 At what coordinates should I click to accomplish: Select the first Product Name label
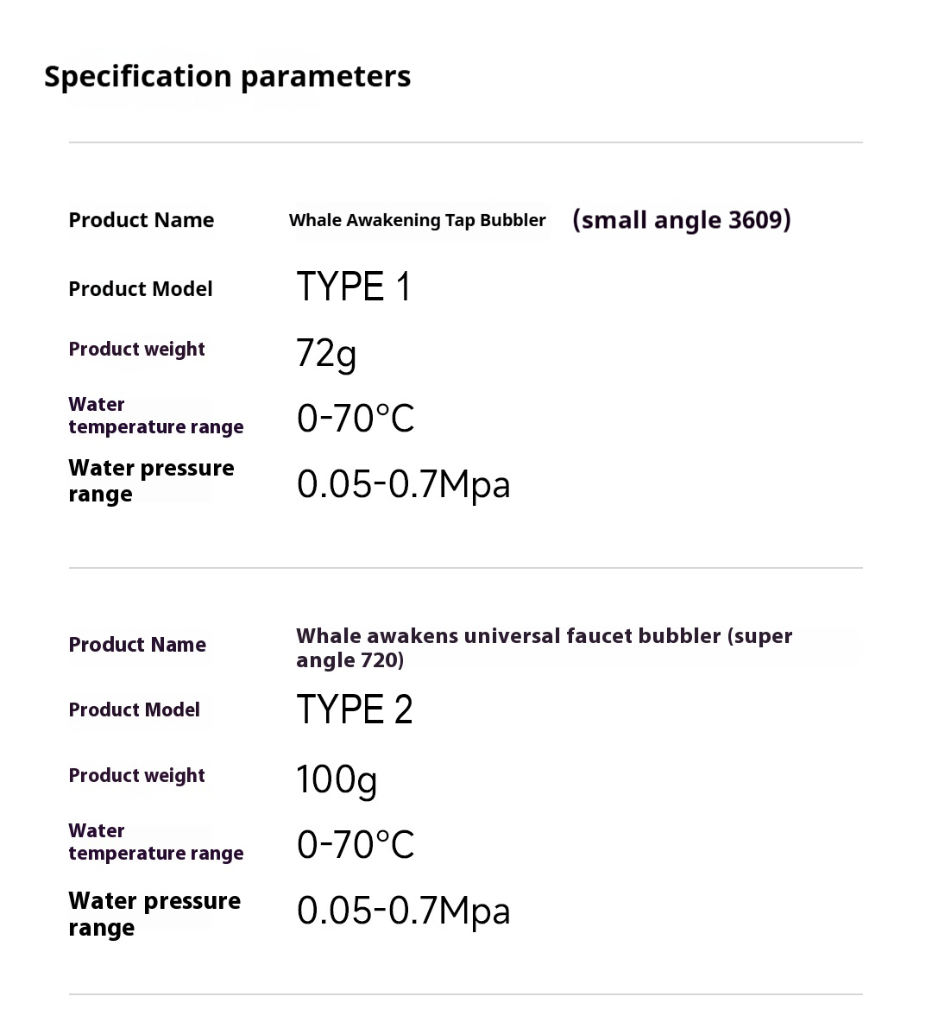point(141,220)
